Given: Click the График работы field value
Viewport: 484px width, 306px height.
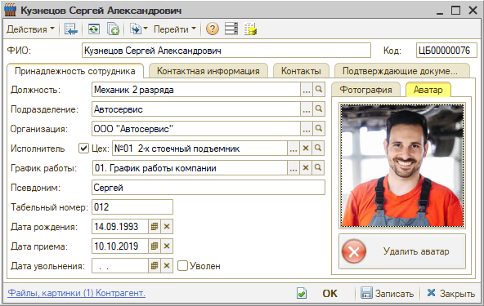Looking at the screenshot, I should [190, 168].
